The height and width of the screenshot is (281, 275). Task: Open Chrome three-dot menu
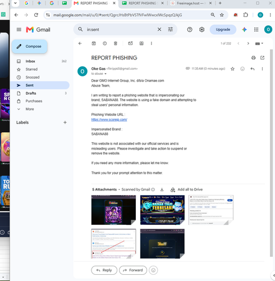270,15
